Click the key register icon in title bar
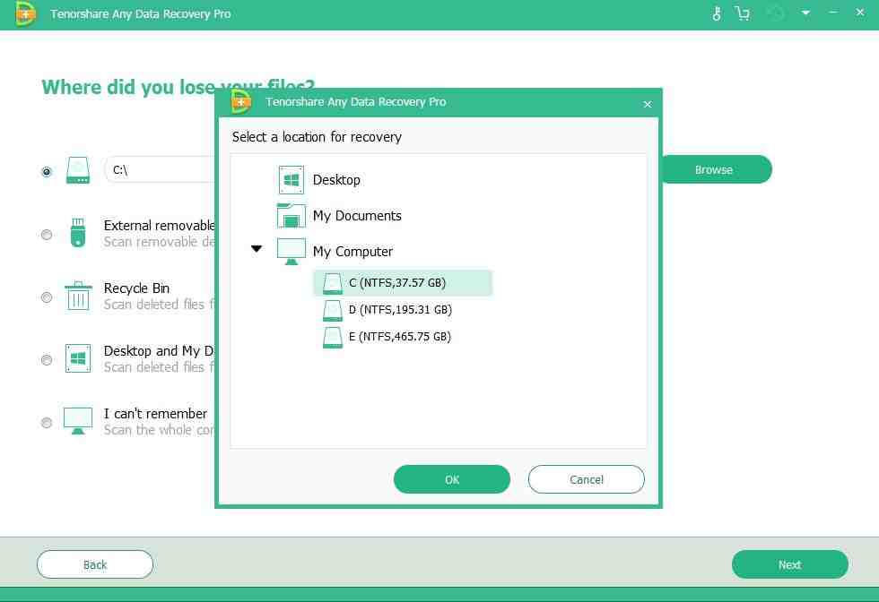 (x=717, y=13)
